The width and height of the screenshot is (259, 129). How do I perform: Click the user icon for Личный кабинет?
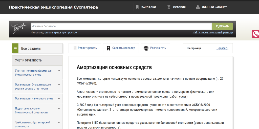pyautogui.click(x=198, y=7)
